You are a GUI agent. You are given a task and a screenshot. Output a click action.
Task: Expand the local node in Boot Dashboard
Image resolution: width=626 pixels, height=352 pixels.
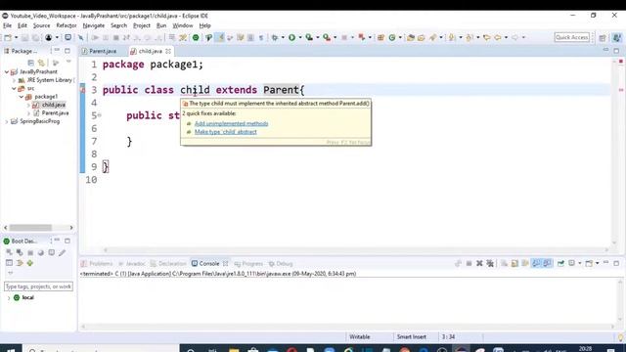tap(9, 297)
